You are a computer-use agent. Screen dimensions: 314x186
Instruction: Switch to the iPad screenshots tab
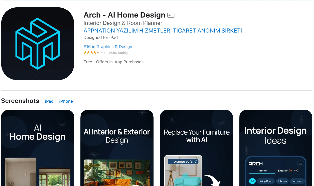(49, 101)
